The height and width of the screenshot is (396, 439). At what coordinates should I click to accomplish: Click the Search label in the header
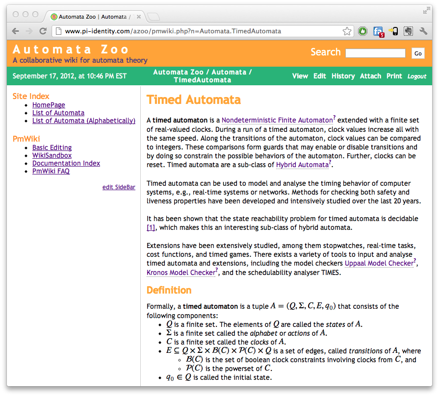pyautogui.click(x=326, y=52)
